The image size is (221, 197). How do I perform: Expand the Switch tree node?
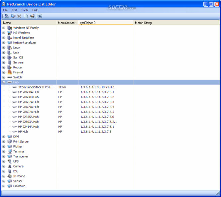point(4,77)
